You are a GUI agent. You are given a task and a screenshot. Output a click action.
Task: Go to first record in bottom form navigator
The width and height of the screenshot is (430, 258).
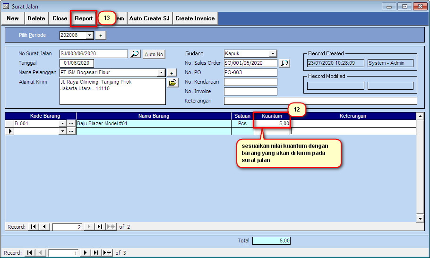tap(30, 252)
